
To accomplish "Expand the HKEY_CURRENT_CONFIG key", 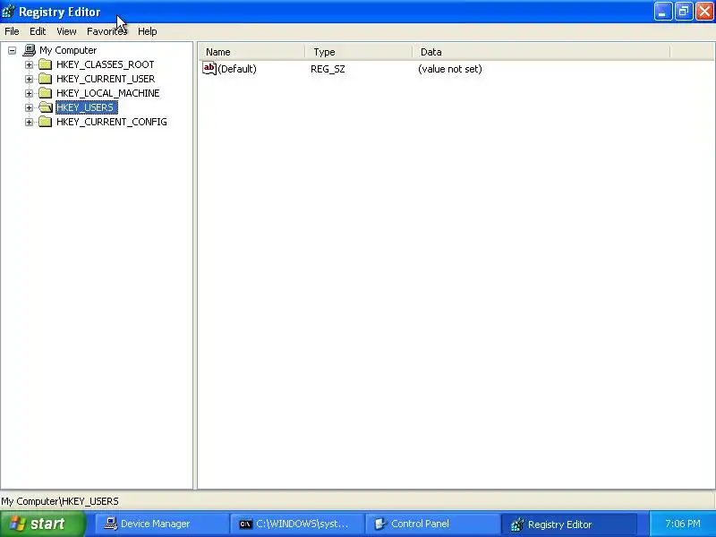I will click(29, 122).
